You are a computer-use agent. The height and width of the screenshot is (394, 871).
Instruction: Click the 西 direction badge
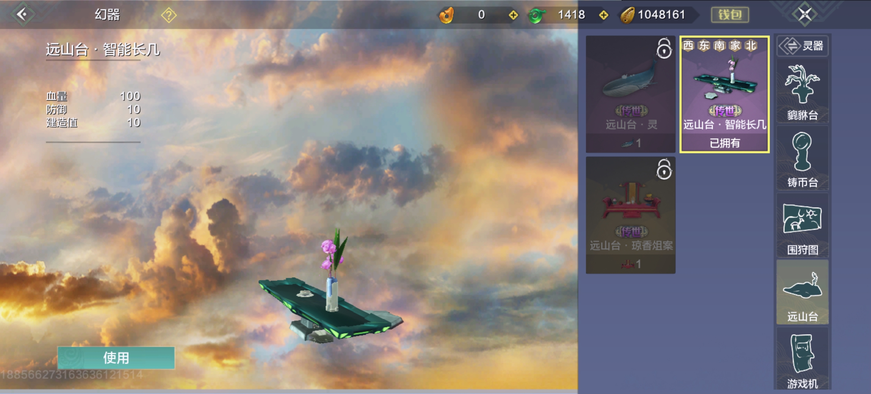click(x=688, y=46)
